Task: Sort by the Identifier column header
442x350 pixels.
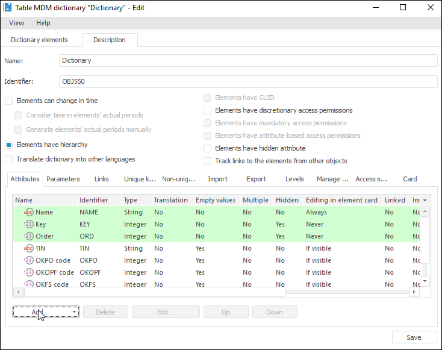Action: (99, 200)
